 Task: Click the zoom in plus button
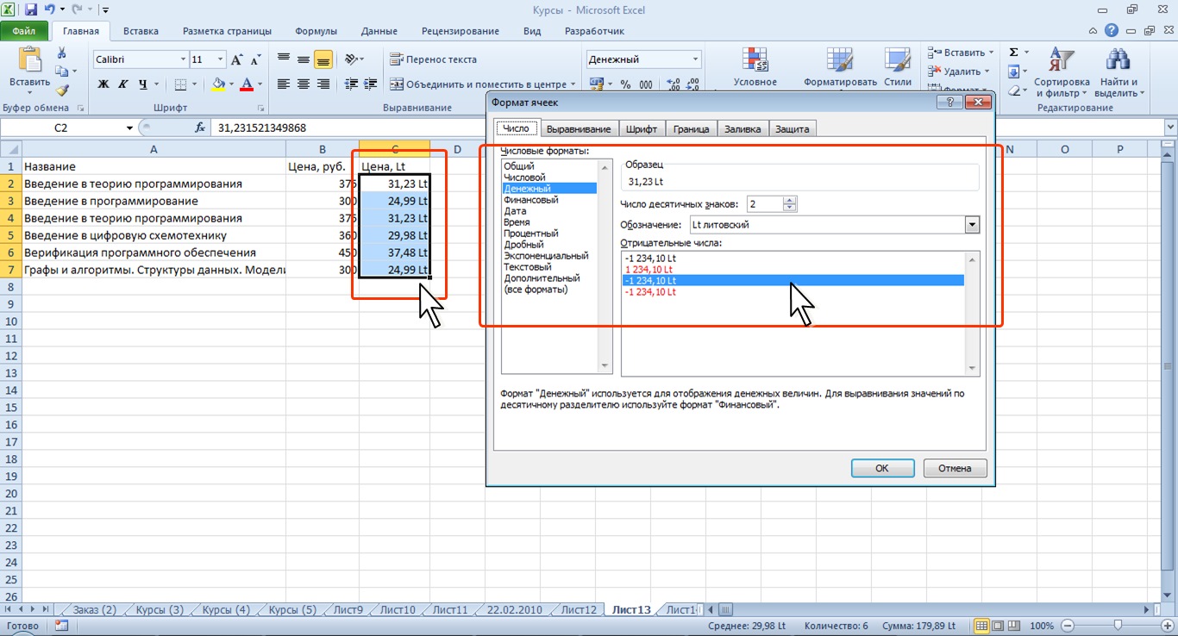click(x=1167, y=626)
